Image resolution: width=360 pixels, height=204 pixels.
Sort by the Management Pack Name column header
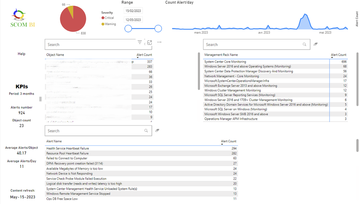(x=221, y=55)
